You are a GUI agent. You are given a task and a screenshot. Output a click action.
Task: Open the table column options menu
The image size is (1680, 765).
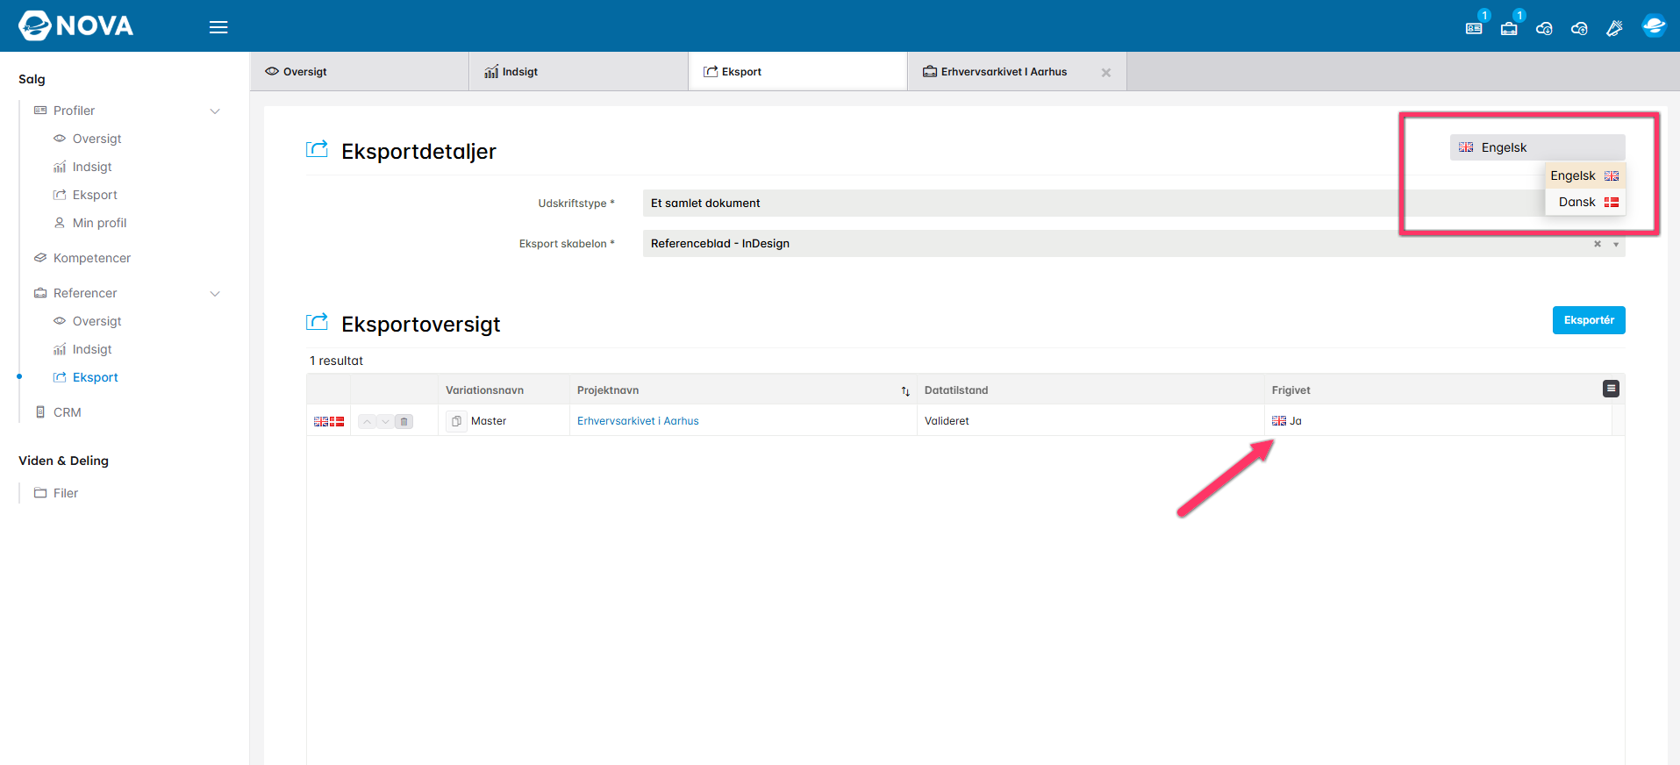point(1611,389)
